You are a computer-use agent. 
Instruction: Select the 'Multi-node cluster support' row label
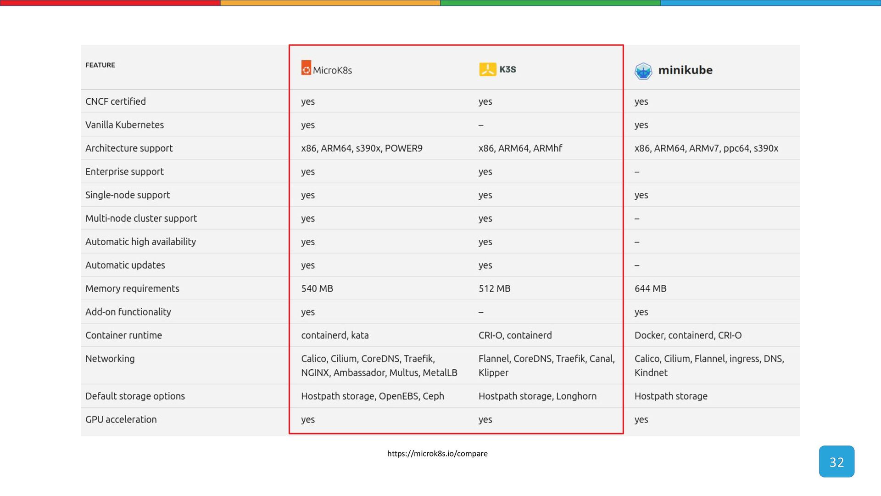[141, 219]
